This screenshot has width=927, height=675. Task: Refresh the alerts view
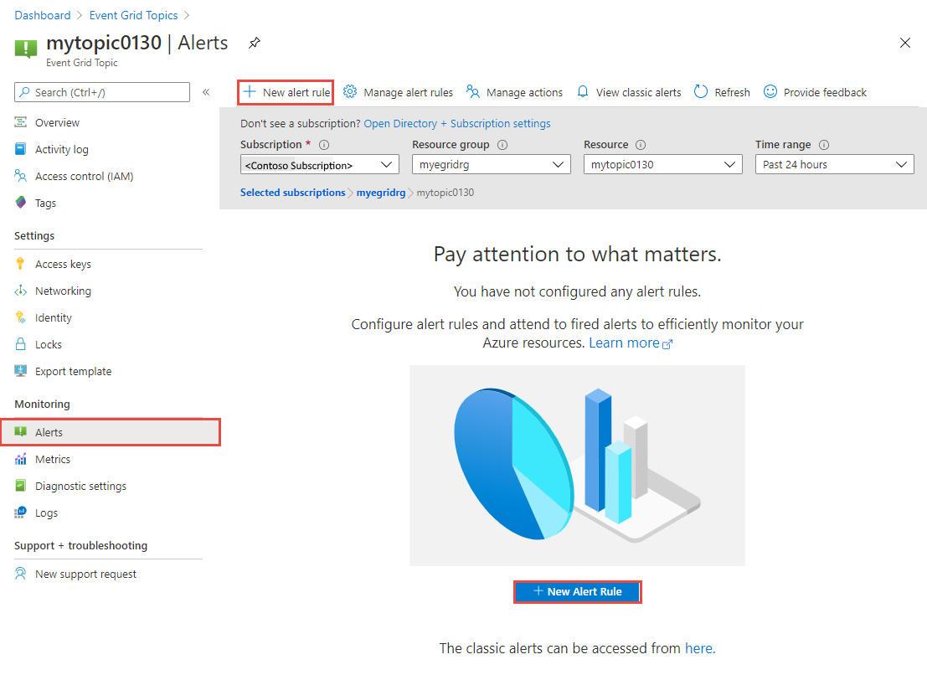click(721, 91)
